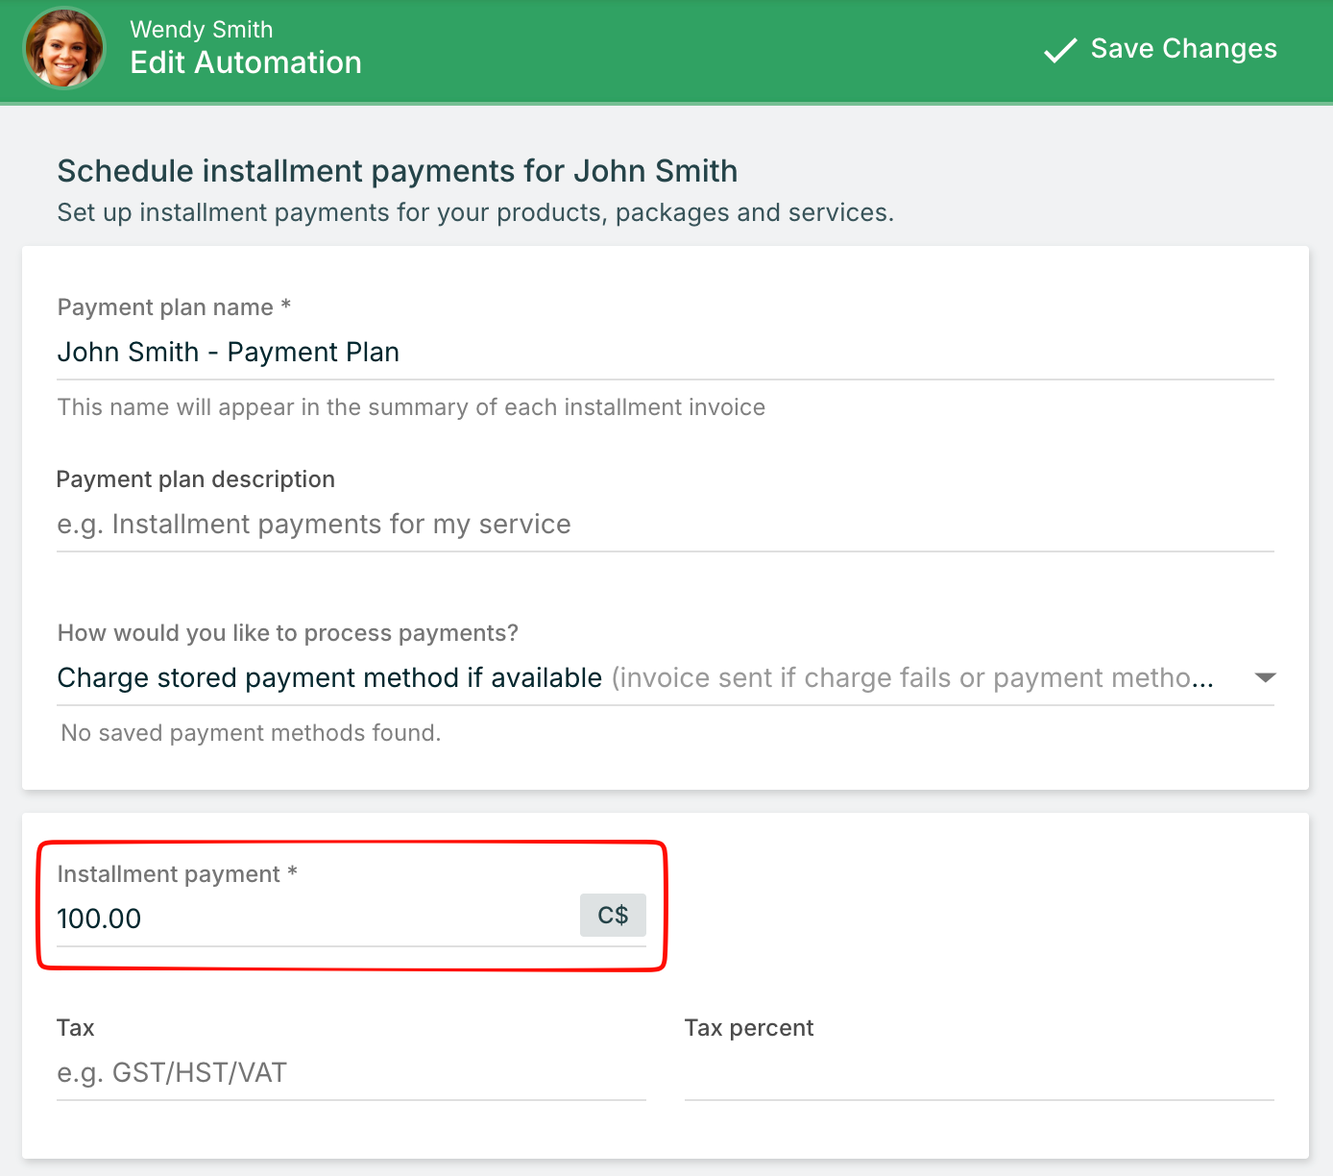Click the 'Schedule installment payments for John Smith' heading
Screen dimensions: 1333x1176
(x=398, y=171)
